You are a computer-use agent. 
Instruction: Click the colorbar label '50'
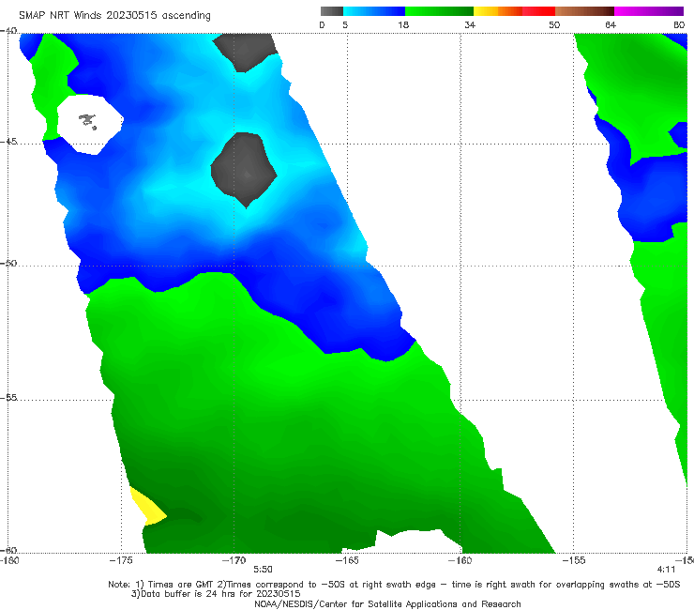[554, 25]
